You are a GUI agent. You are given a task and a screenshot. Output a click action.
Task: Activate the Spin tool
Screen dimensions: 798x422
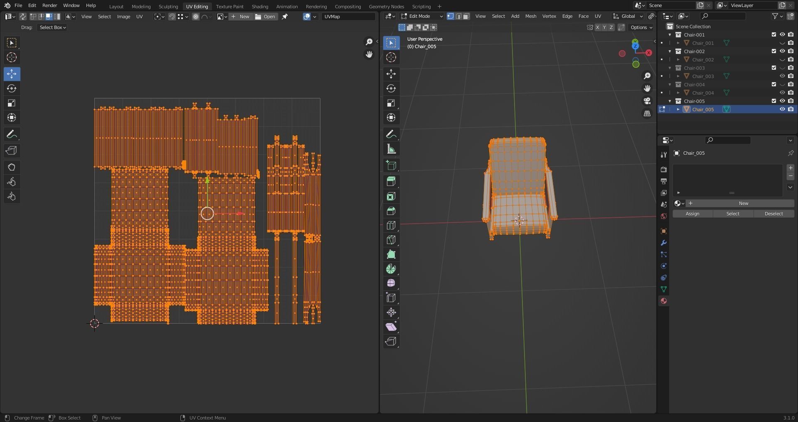pos(391,269)
